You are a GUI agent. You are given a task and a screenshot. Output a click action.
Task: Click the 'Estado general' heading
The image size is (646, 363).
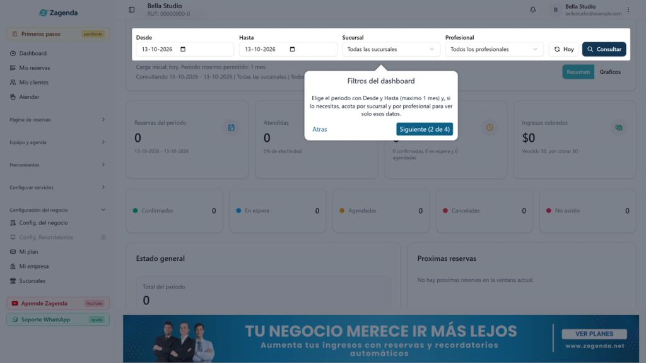160,258
